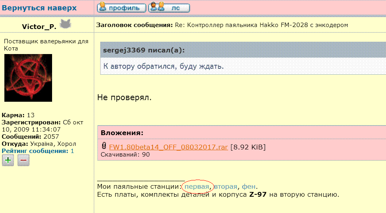Click the grey cat status icon
The width and height of the screenshot is (386, 213).
pyautogui.click(x=65, y=25)
